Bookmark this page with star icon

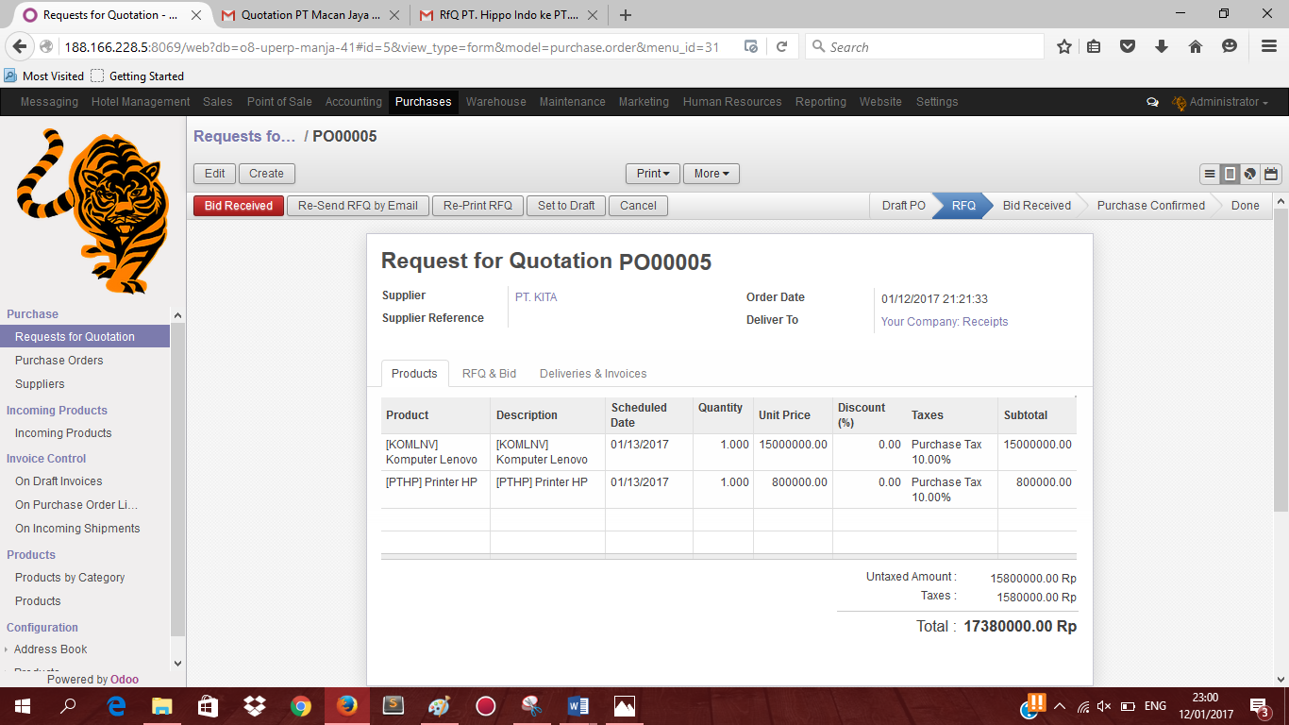click(x=1064, y=46)
